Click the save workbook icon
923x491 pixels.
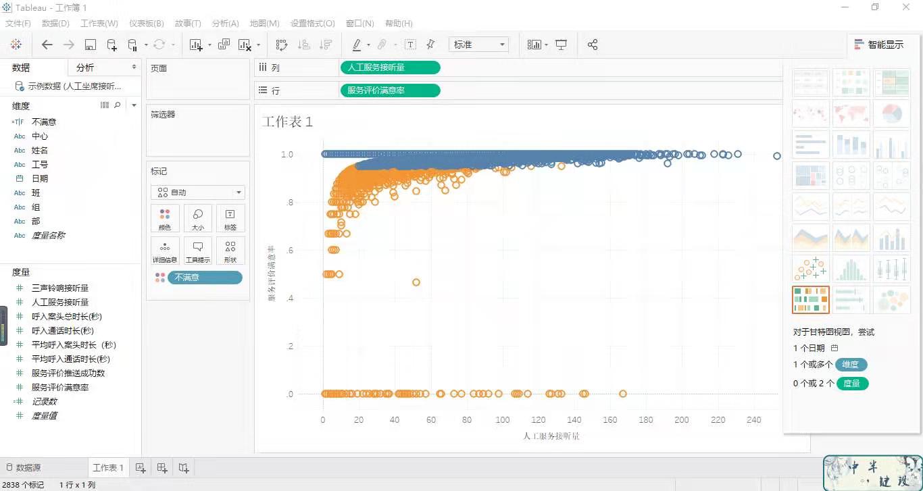click(x=91, y=45)
